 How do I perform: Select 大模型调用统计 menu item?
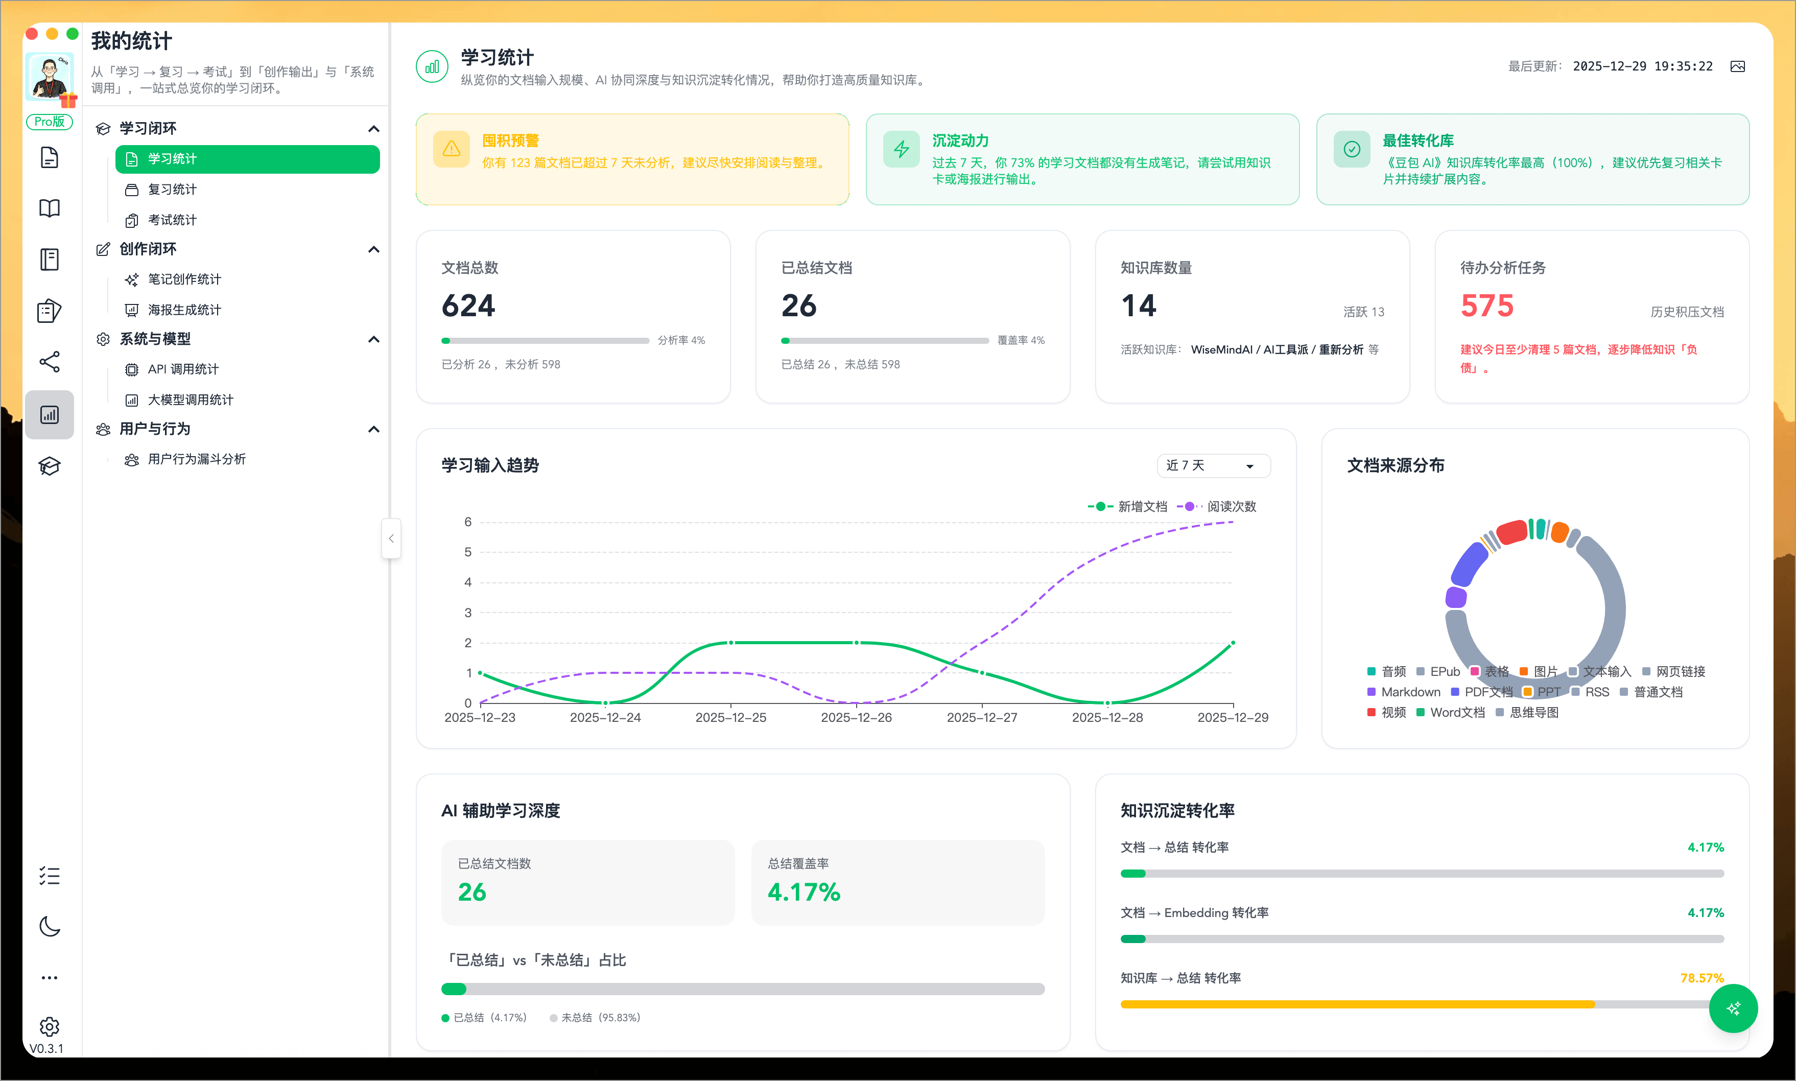(x=190, y=400)
